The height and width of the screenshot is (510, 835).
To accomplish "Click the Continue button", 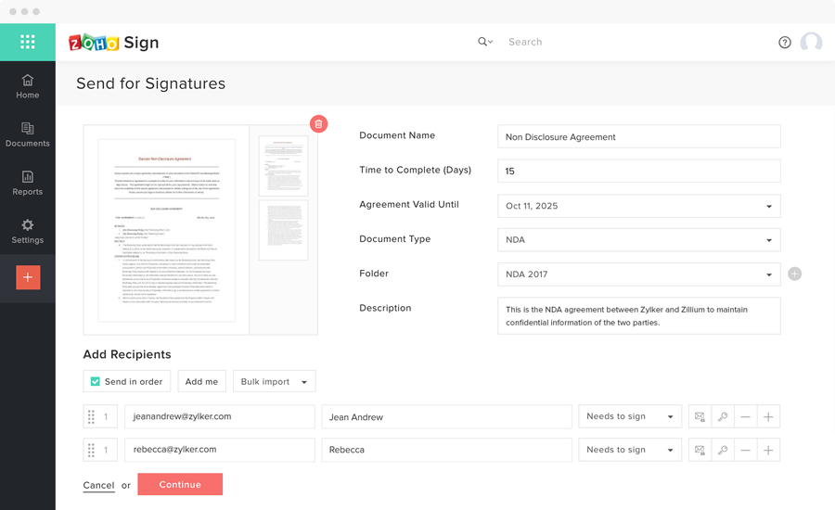I will point(180,484).
